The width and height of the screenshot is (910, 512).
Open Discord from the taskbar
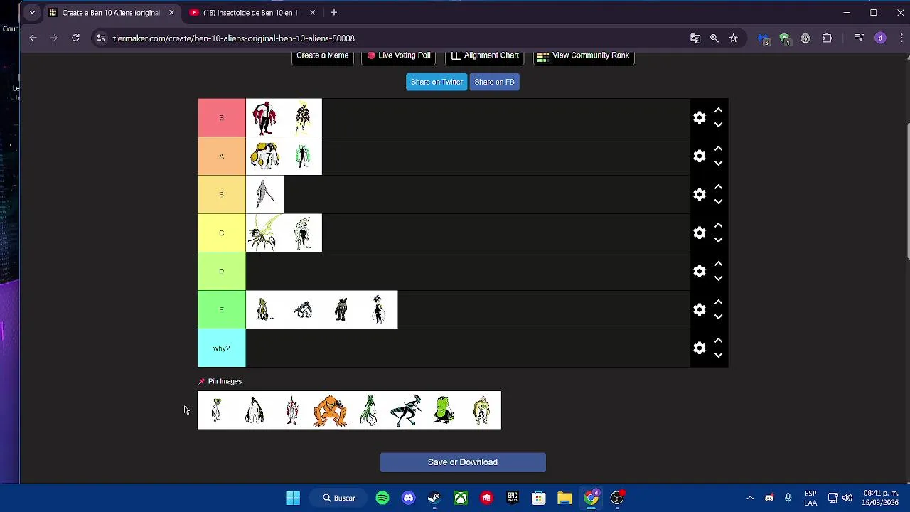[408, 498]
